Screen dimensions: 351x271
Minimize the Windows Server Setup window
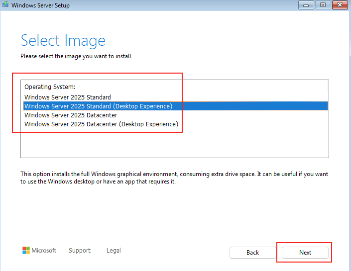pyautogui.click(x=306, y=5)
